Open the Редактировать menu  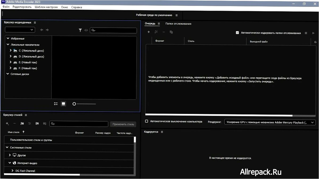(22, 7)
